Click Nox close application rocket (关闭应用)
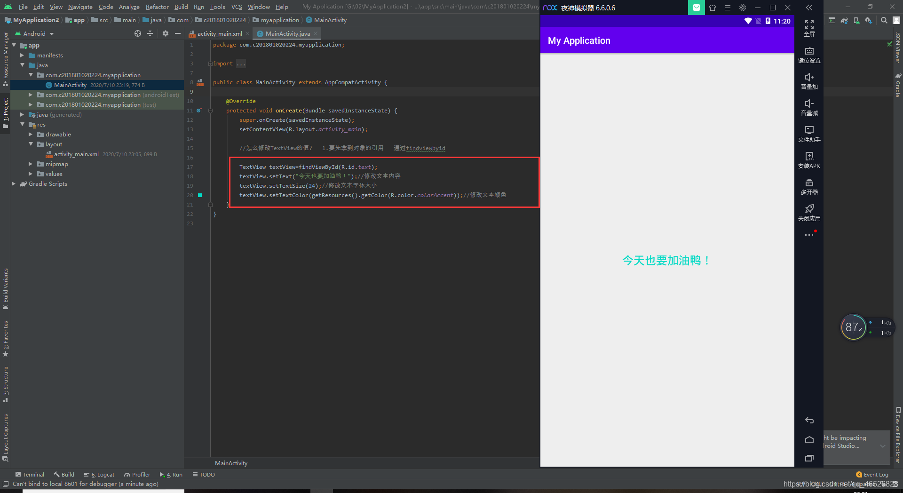Image resolution: width=903 pixels, height=493 pixels. [x=809, y=213]
